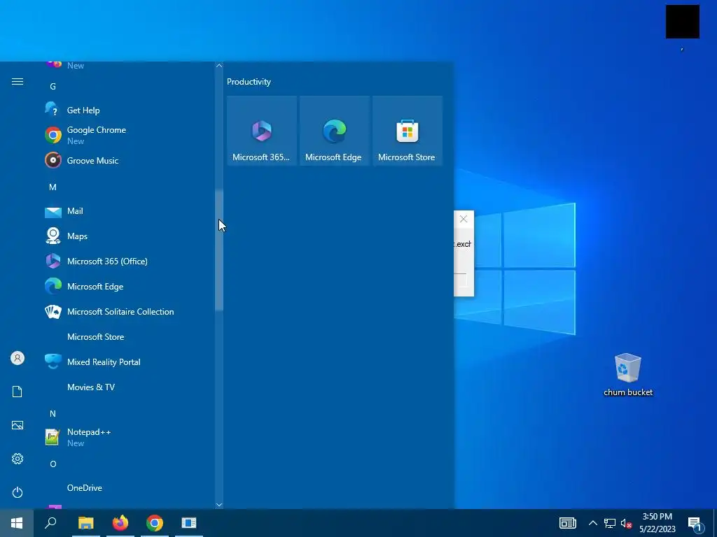This screenshot has height=537, width=717.
Task: Open network status icon in the tray
Action: (x=610, y=523)
